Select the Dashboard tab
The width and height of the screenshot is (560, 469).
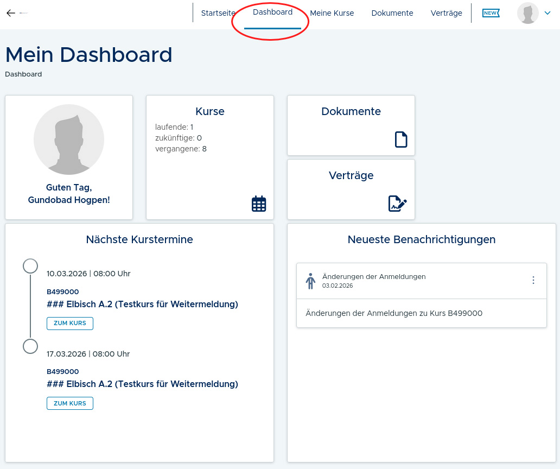coord(272,12)
